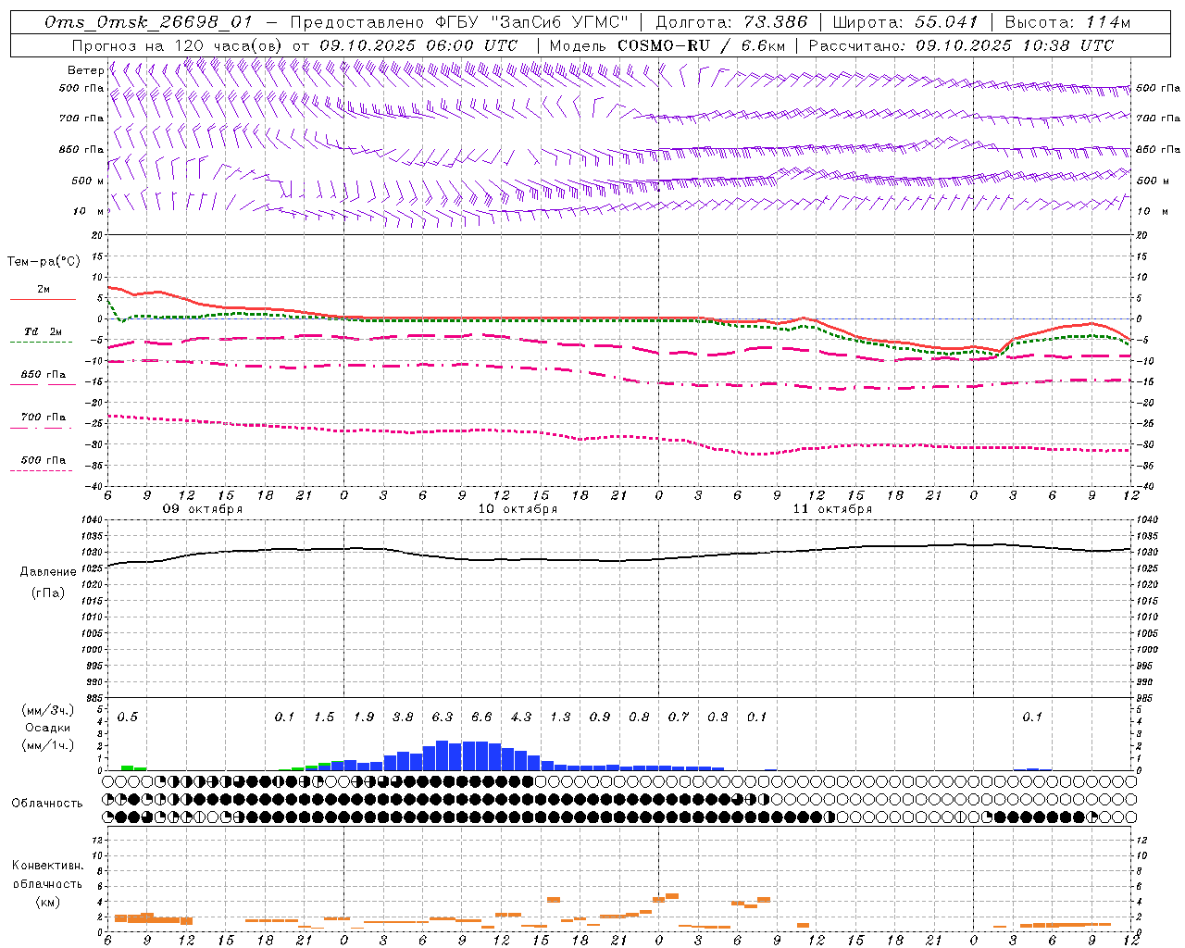Click the date label "11 октября"
Screen dimensions: 1185x948
832,509
